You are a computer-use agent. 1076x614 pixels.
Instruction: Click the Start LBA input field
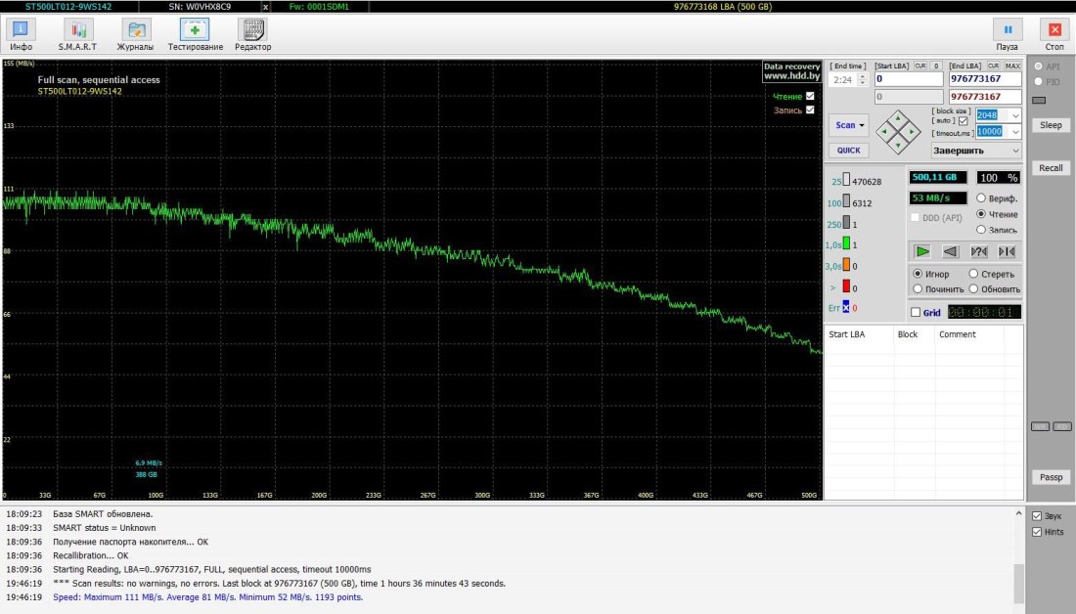(909, 79)
